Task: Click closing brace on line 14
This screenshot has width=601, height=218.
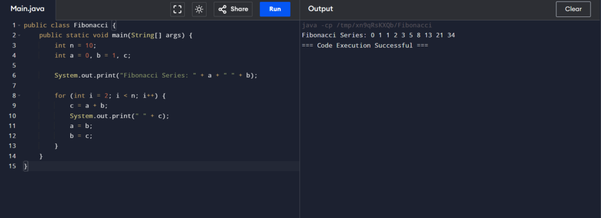Action: coord(41,156)
